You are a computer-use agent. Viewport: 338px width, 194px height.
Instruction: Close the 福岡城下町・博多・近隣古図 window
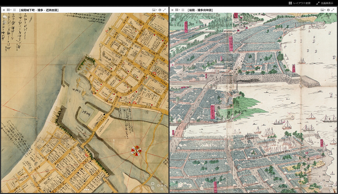click(x=4, y=10)
